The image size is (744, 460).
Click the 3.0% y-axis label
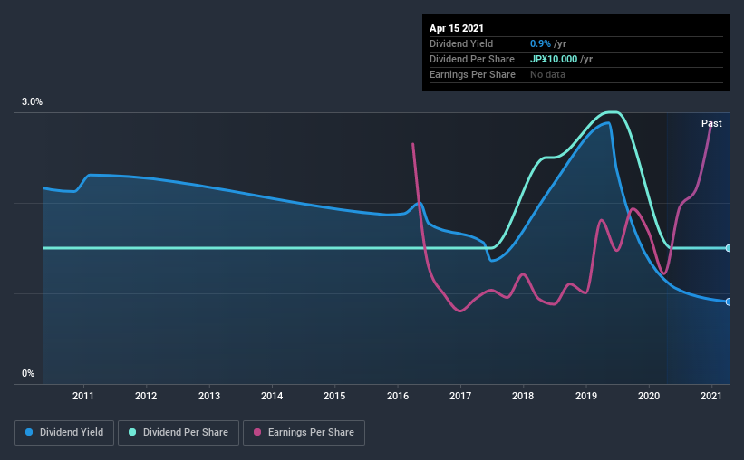[x=33, y=102]
